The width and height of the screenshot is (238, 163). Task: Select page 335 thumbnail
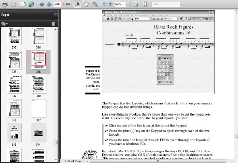14,36
